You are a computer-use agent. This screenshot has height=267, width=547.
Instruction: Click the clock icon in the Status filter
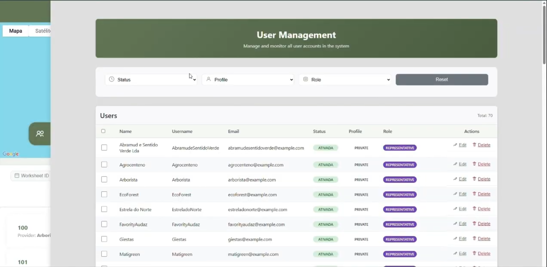click(x=111, y=79)
